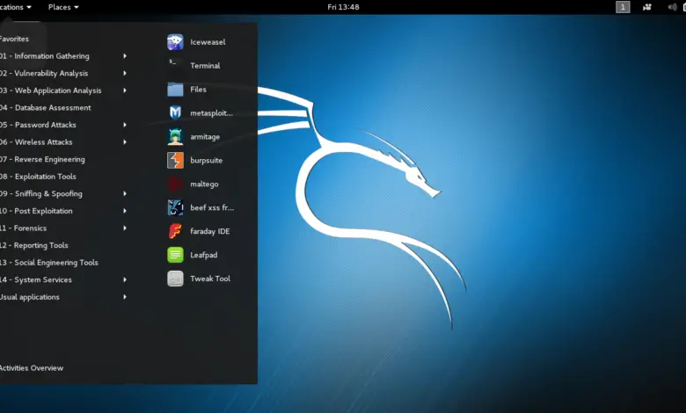Open the Files folder icon
The image size is (686, 413).
(175, 89)
